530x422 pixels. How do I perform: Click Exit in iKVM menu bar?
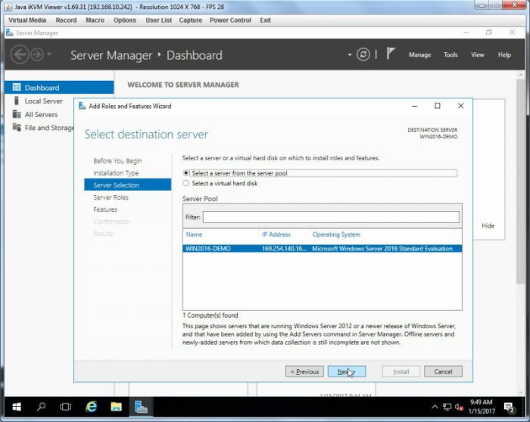[265, 20]
